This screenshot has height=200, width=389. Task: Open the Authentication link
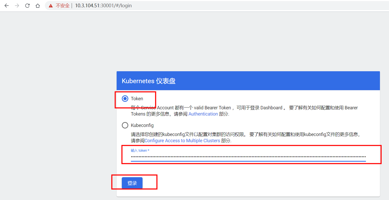(x=203, y=114)
